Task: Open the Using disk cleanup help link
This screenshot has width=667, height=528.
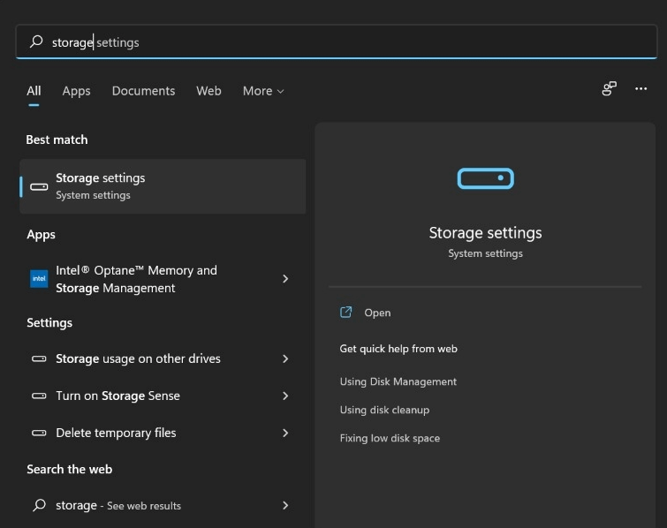Action: (384, 410)
